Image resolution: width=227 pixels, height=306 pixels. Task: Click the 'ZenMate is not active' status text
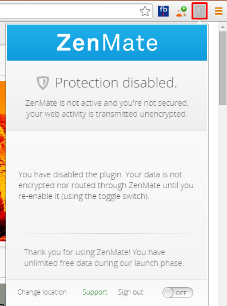(x=107, y=108)
